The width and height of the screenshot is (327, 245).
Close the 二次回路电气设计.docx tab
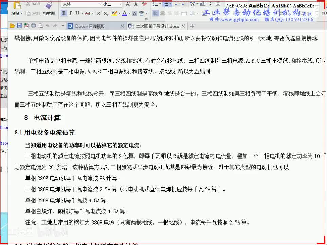point(183,26)
